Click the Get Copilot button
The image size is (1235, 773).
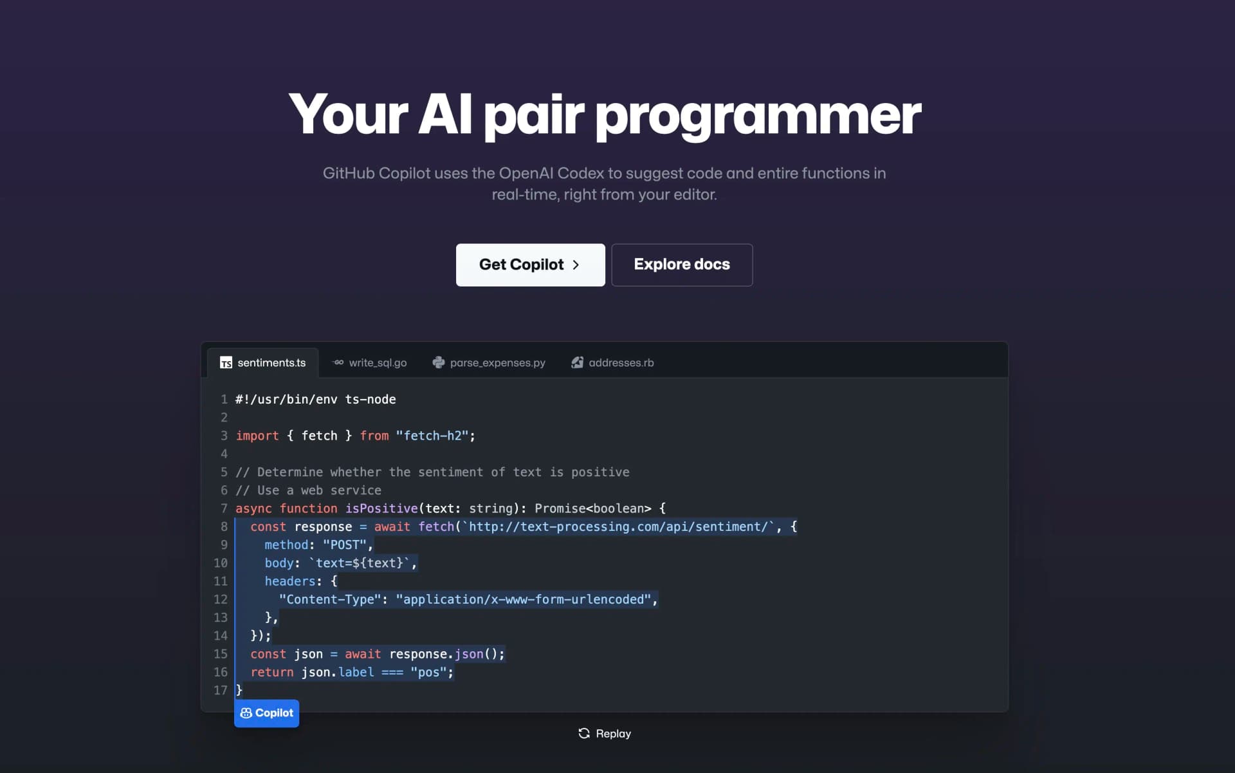[x=530, y=265]
